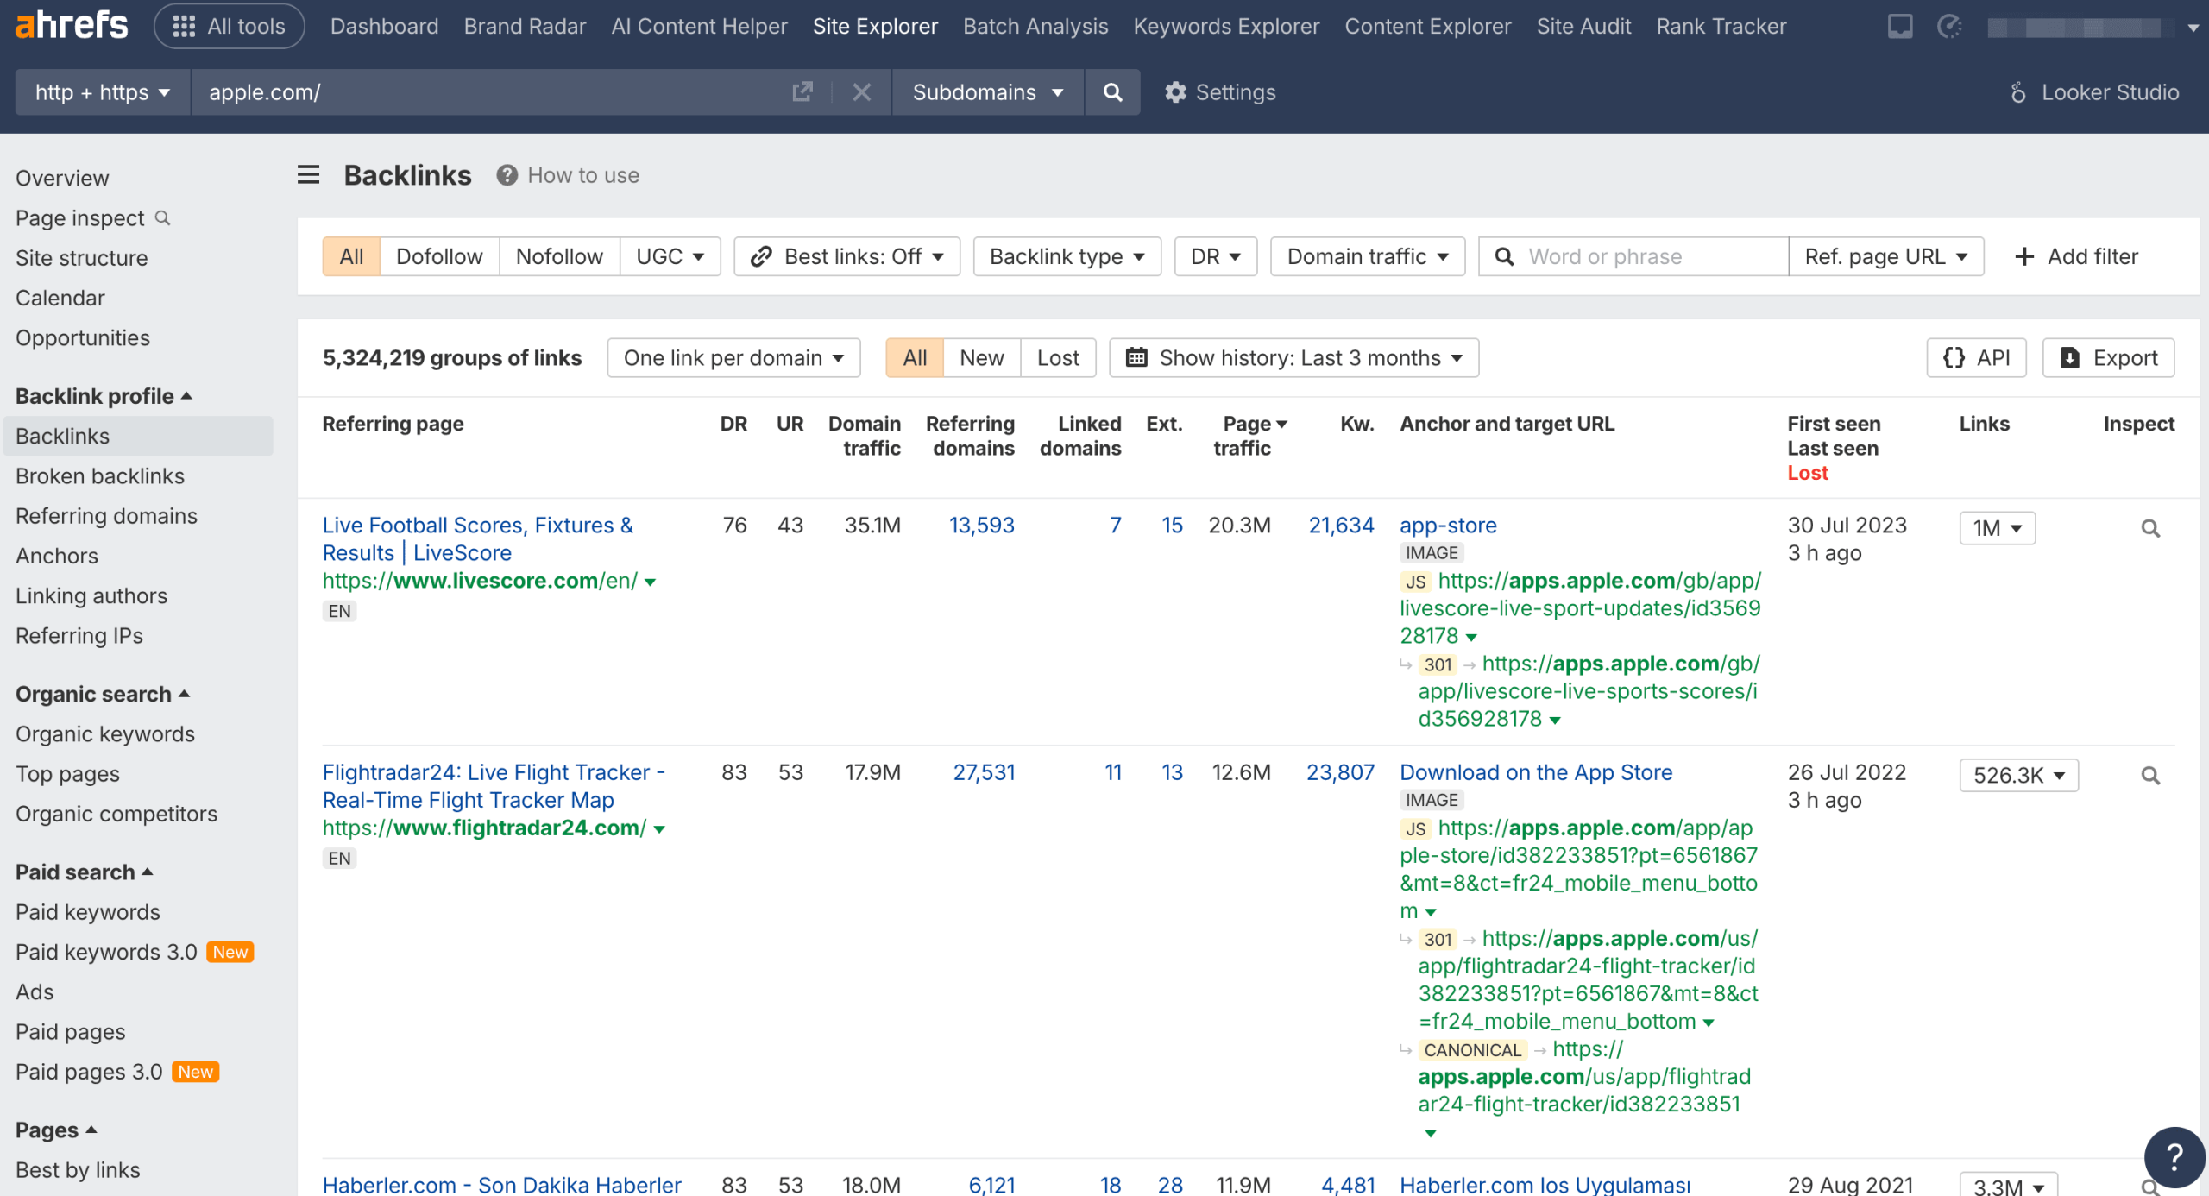Collapse the Pages sidebar section
The image size is (2209, 1196).
(56, 1130)
